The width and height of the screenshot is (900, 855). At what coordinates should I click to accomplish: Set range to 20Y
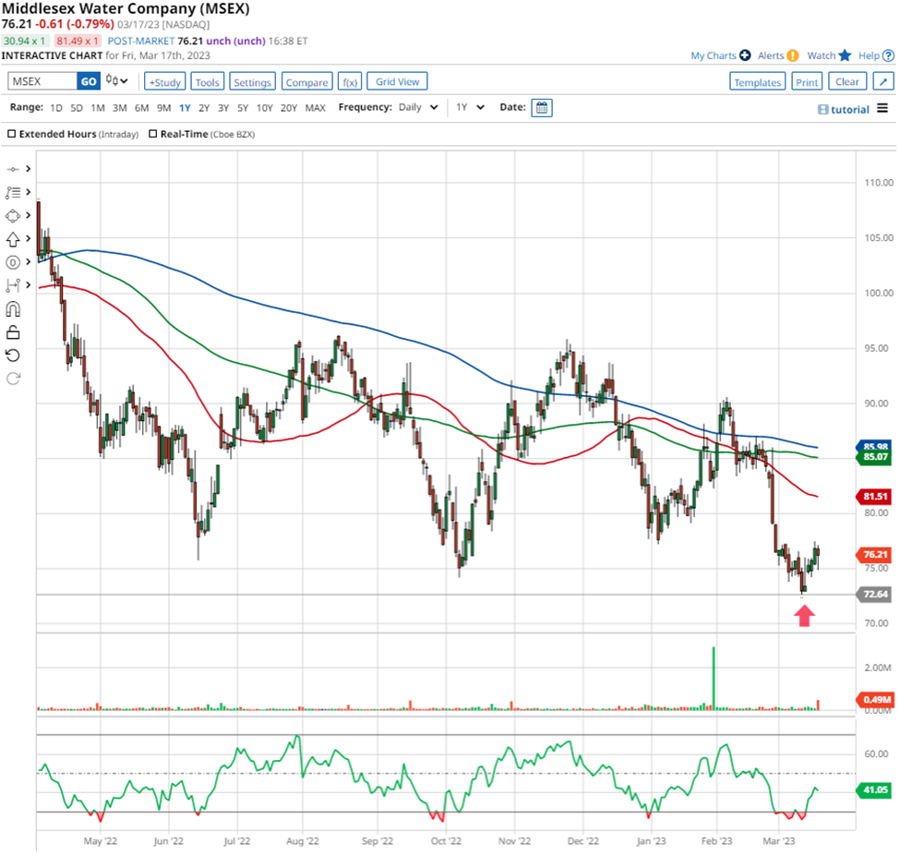coord(289,108)
